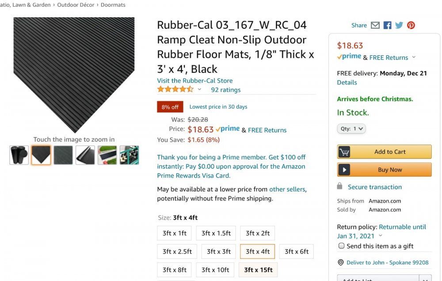
Task: Go to the Doormats breadcrumb category
Action: coord(113,5)
